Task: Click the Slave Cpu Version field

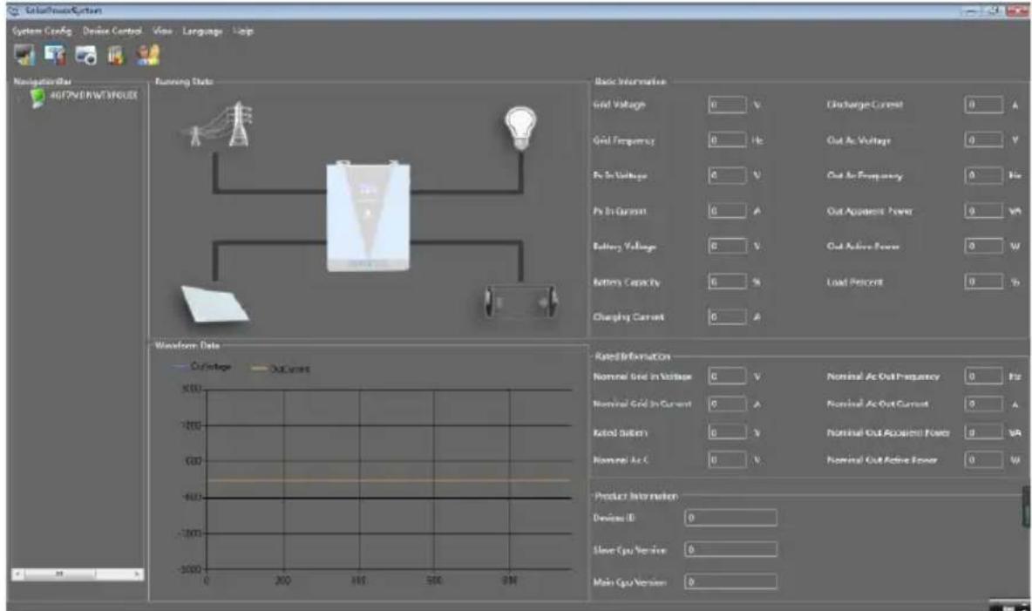Action: click(730, 549)
